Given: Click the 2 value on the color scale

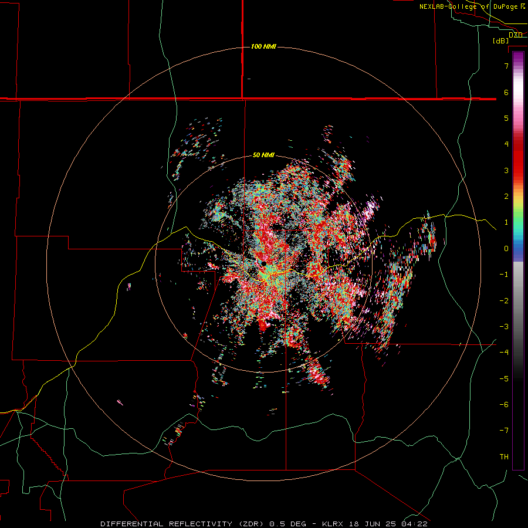Looking at the screenshot, I should (x=506, y=197).
